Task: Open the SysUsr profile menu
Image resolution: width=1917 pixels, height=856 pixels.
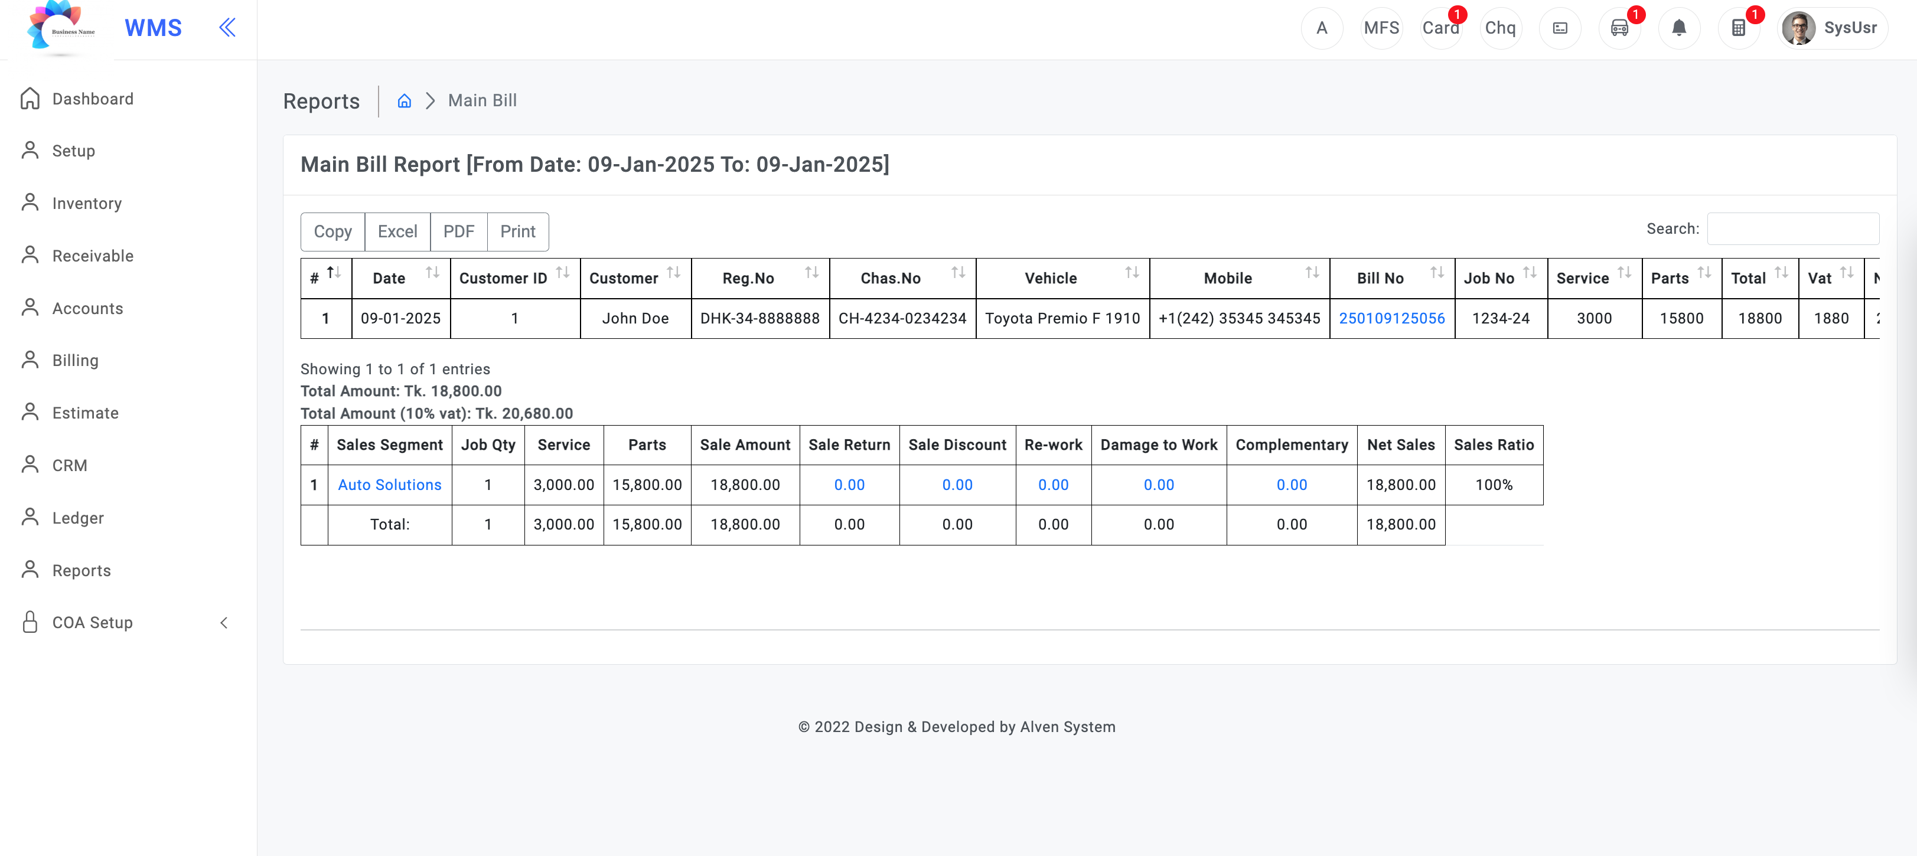Action: pyautogui.click(x=1832, y=28)
